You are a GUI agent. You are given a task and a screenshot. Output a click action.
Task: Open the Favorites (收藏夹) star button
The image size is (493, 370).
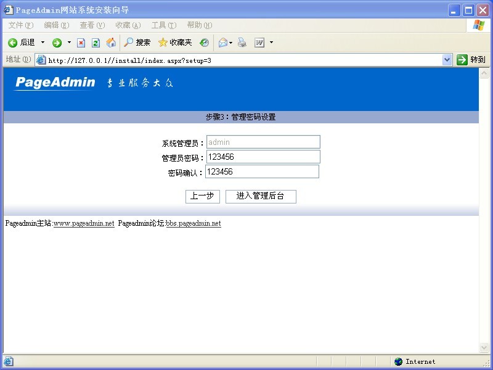[x=175, y=43]
